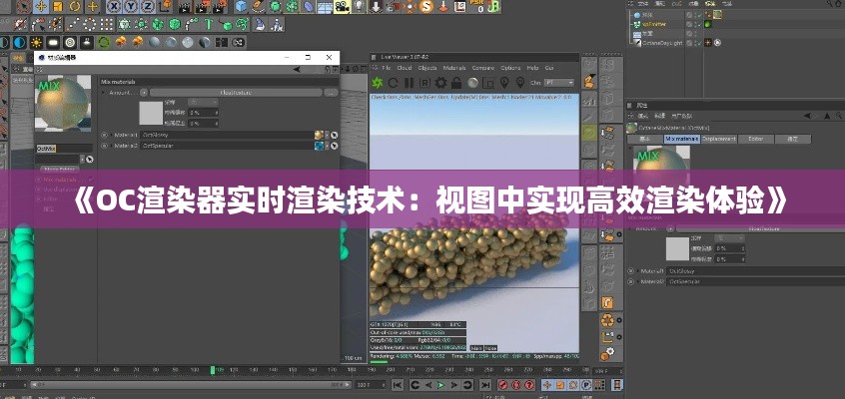
Task: Switch to Mix material tab in attributes
Action: 682,139
